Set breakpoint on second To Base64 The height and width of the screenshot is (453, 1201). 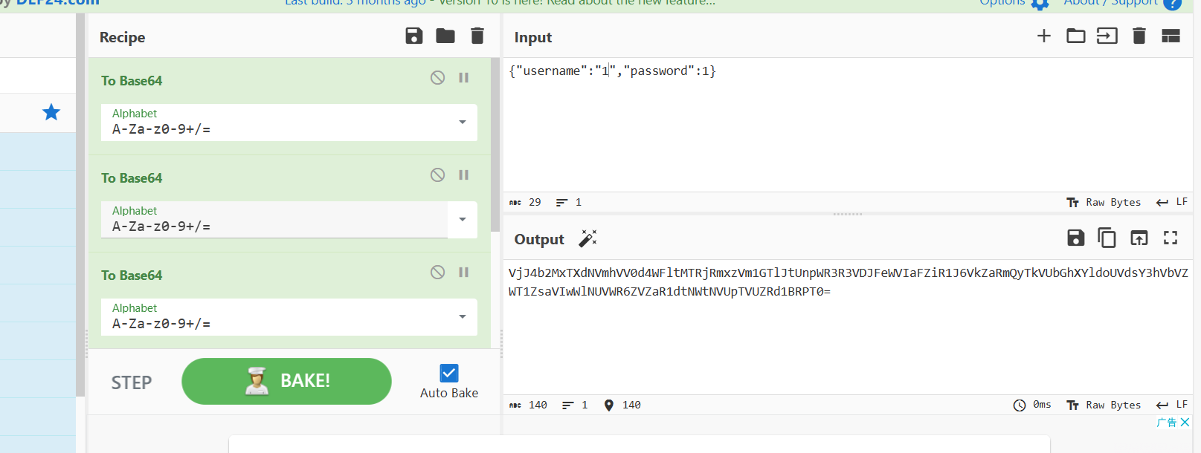tap(464, 175)
